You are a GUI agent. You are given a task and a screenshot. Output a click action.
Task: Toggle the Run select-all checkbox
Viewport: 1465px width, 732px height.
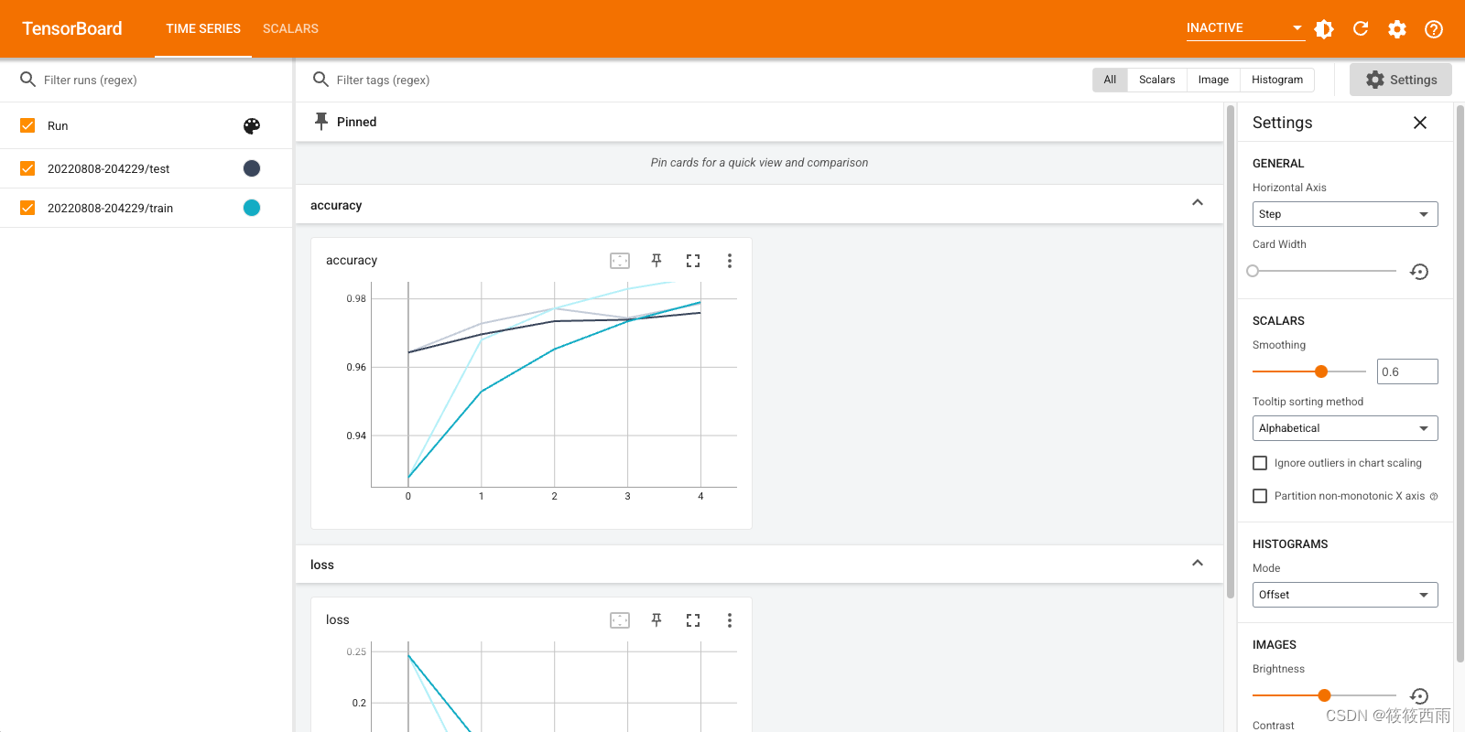click(27, 125)
